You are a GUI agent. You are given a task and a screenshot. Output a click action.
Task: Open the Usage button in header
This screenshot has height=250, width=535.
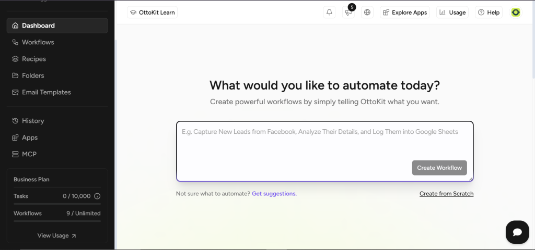[452, 12]
